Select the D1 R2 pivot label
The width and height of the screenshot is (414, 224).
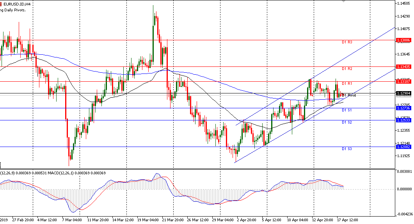click(347, 69)
